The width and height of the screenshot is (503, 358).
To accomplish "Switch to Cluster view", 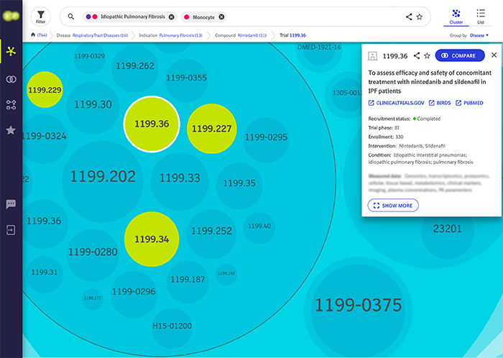I will click(456, 17).
